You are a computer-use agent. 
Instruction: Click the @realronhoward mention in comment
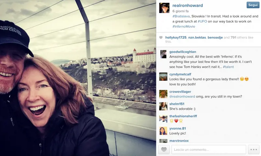pos(182,96)
